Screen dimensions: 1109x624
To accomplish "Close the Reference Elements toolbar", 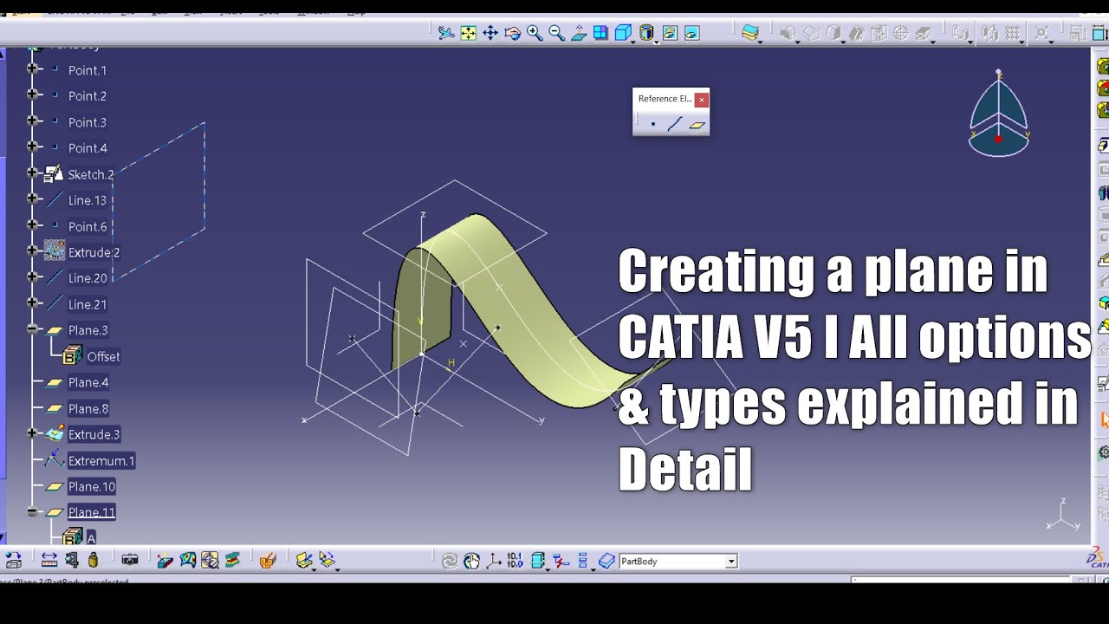I will 702,99.
